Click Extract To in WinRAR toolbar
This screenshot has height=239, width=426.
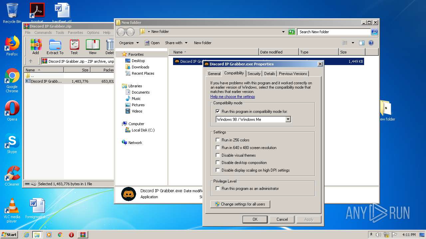click(x=55, y=46)
